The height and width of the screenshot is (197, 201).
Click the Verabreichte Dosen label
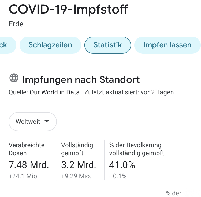point(27,149)
